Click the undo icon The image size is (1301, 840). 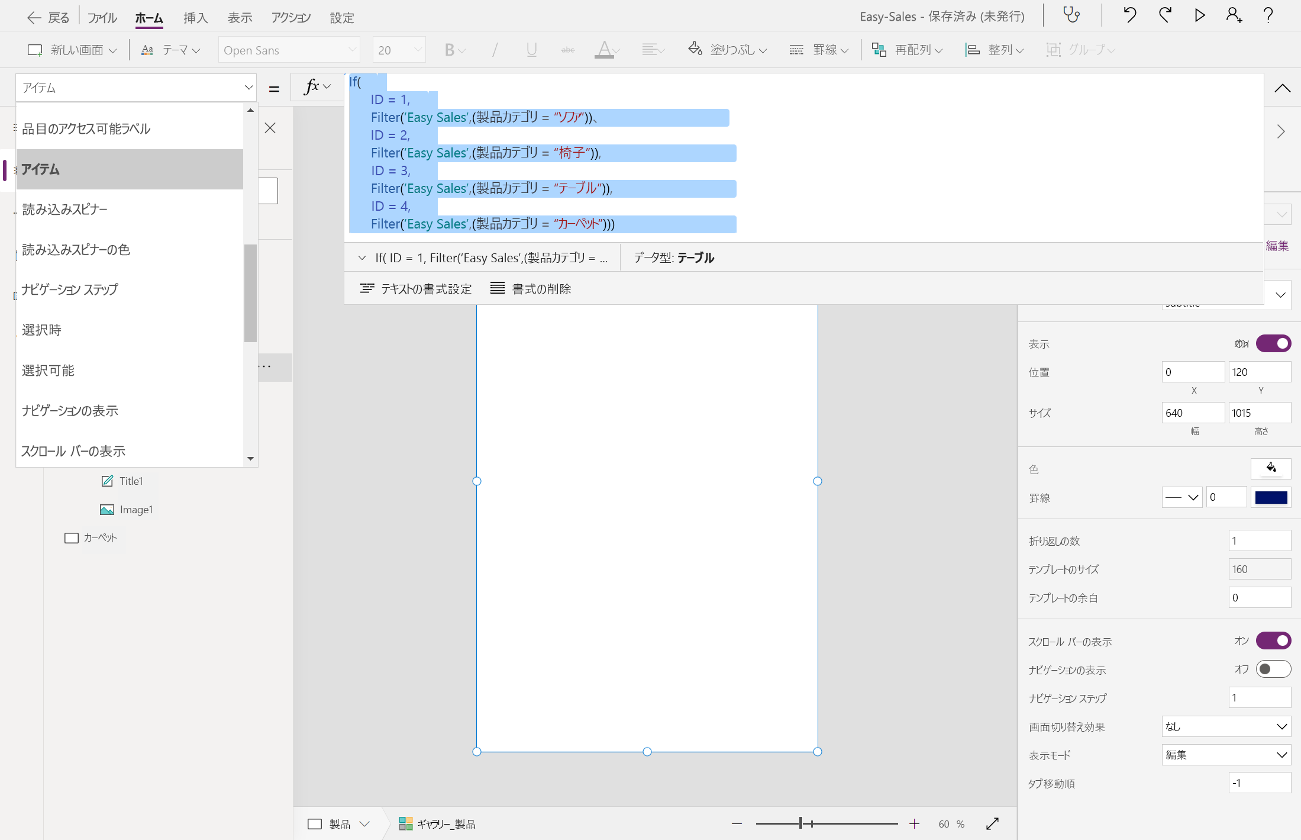[1129, 15]
